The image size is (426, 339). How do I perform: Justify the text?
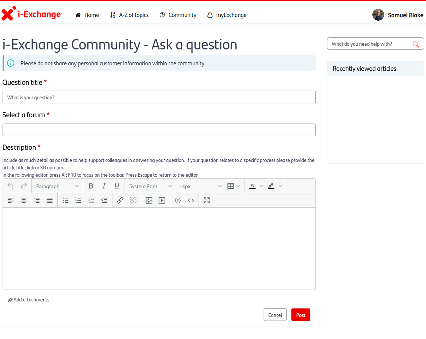coord(50,200)
